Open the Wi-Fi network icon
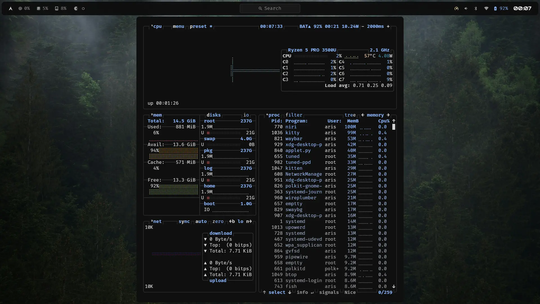Screen dimensions: 540x304 [486, 8]
